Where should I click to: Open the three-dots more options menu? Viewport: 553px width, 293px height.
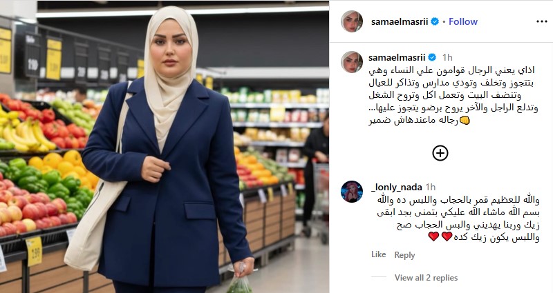(x=541, y=21)
